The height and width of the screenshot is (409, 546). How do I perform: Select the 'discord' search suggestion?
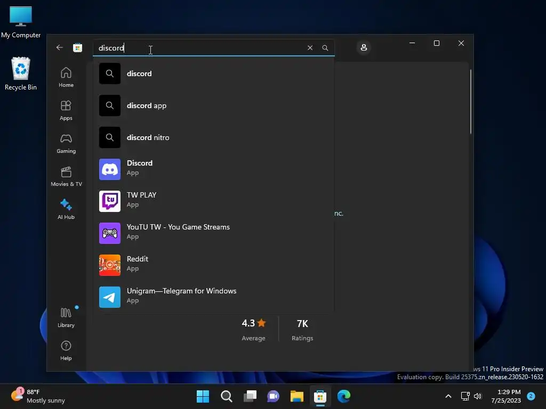213,73
